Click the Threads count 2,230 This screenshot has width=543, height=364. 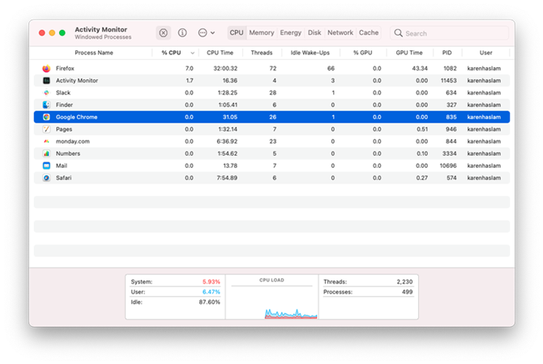[404, 282]
